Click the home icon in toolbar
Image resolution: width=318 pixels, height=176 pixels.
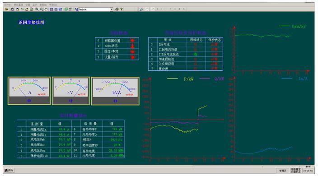pos(27,9)
